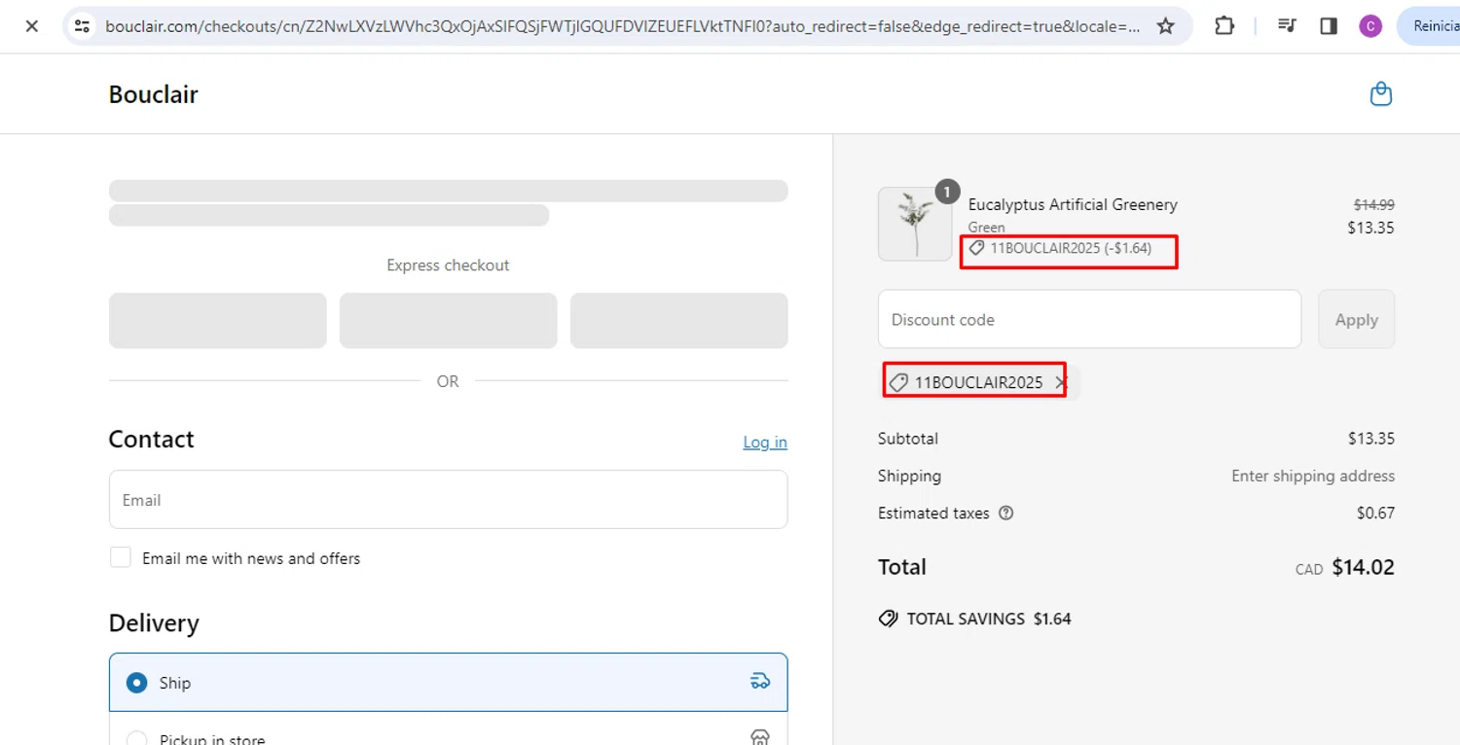Click the $0.67 estimated taxes value
This screenshot has height=745, width=1460.
tap(1375, 513)
